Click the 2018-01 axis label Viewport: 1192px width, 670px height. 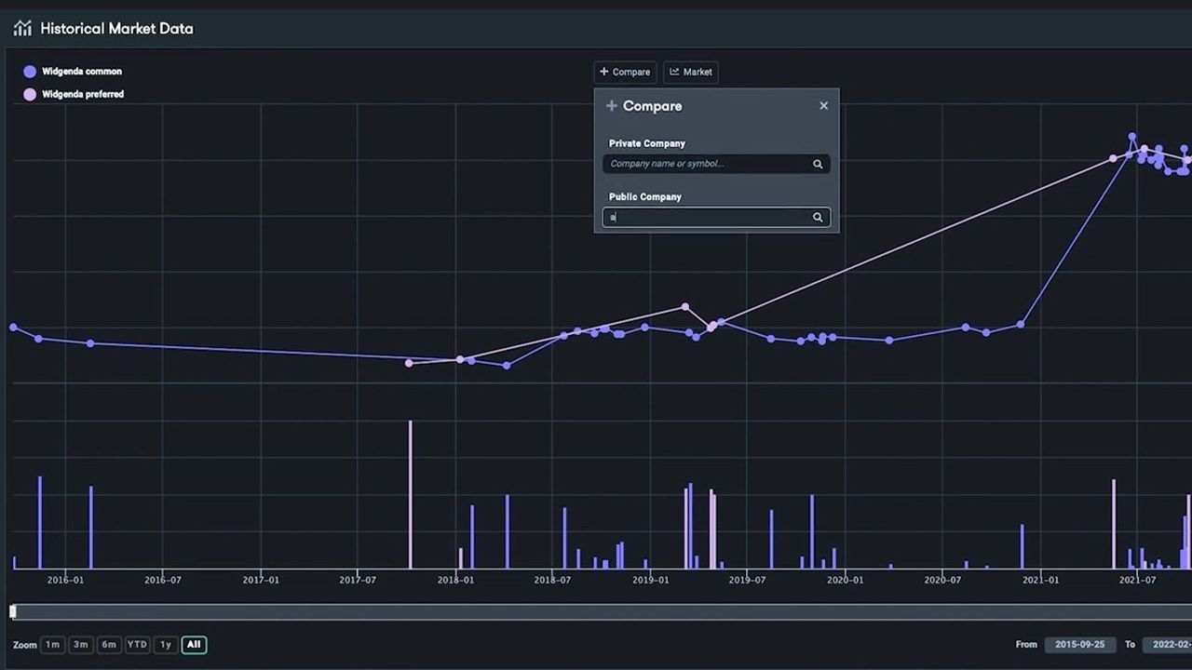pos(455,581)
